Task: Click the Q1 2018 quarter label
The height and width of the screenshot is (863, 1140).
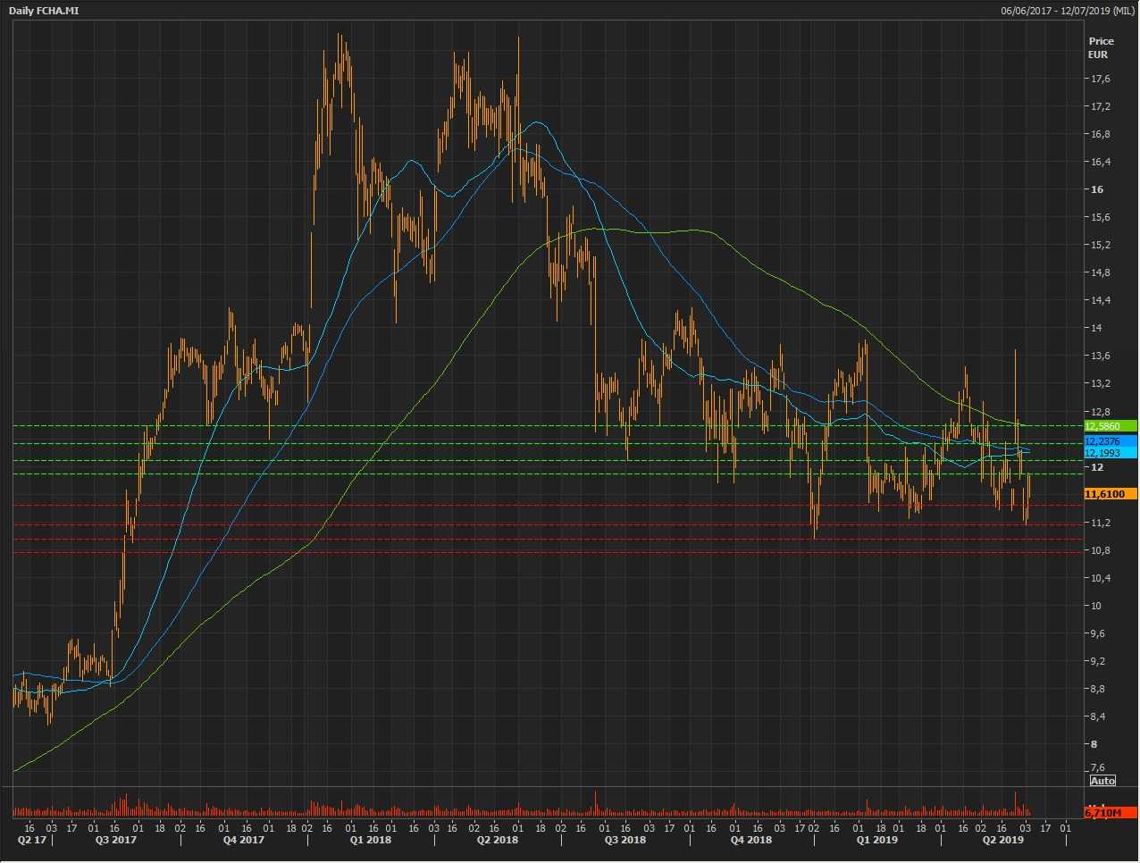Action: [370, 840]
